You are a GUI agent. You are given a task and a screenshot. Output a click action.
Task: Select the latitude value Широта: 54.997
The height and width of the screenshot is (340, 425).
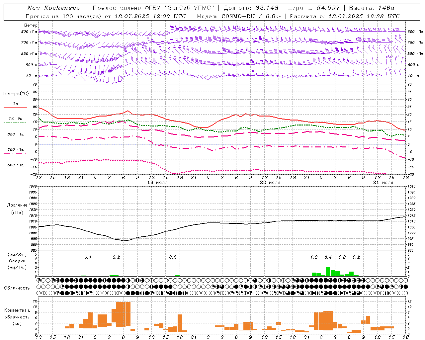(x=313, y=8)
